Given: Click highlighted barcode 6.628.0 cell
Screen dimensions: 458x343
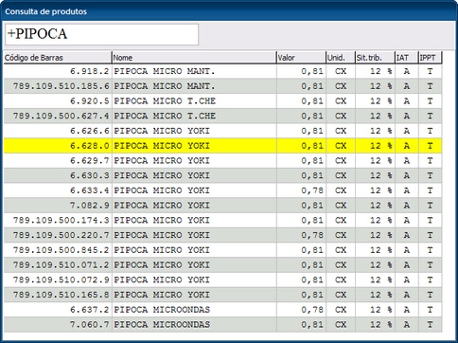Looking at the screenshot, I should tap(58, 146).
